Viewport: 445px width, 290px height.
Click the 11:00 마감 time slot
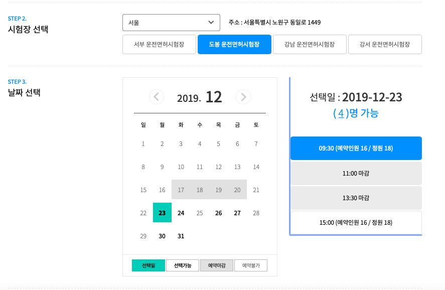356,173
